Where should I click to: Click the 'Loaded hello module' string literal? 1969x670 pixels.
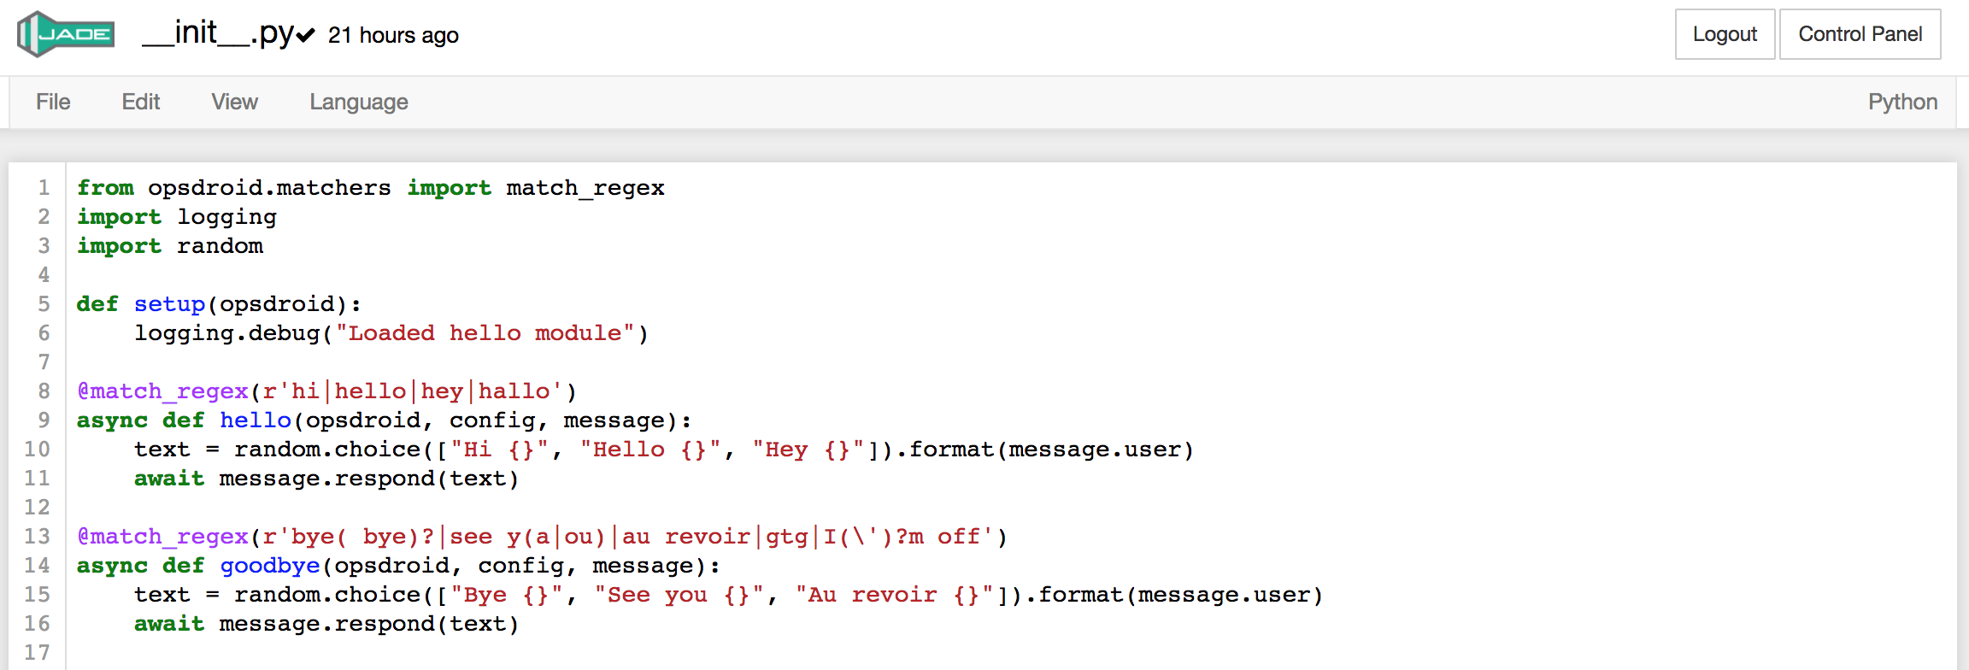point(487,332)
